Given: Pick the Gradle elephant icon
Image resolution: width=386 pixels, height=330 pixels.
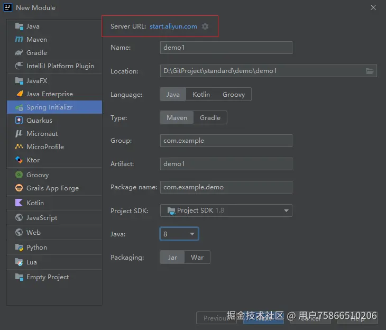Looking at the screenshot, I should 19,52.
